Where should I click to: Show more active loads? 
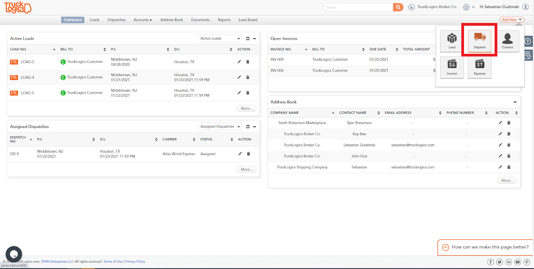coord(247,109)
